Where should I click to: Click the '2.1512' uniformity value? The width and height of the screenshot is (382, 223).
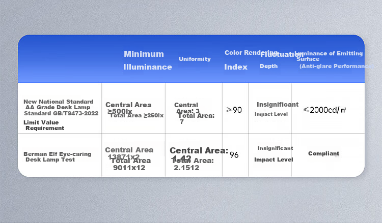tap(186, 168)
